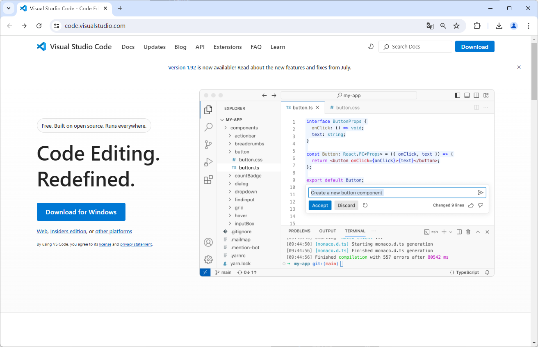The width and height of the screenshot is (538, 347).
Task: Open the other platforms link
Action: pos(114,231)
